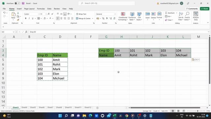Select Bottom Align in Alignment group
This screenshot has height=119, width=211.
pyautogui.click(x=65, y=14)
